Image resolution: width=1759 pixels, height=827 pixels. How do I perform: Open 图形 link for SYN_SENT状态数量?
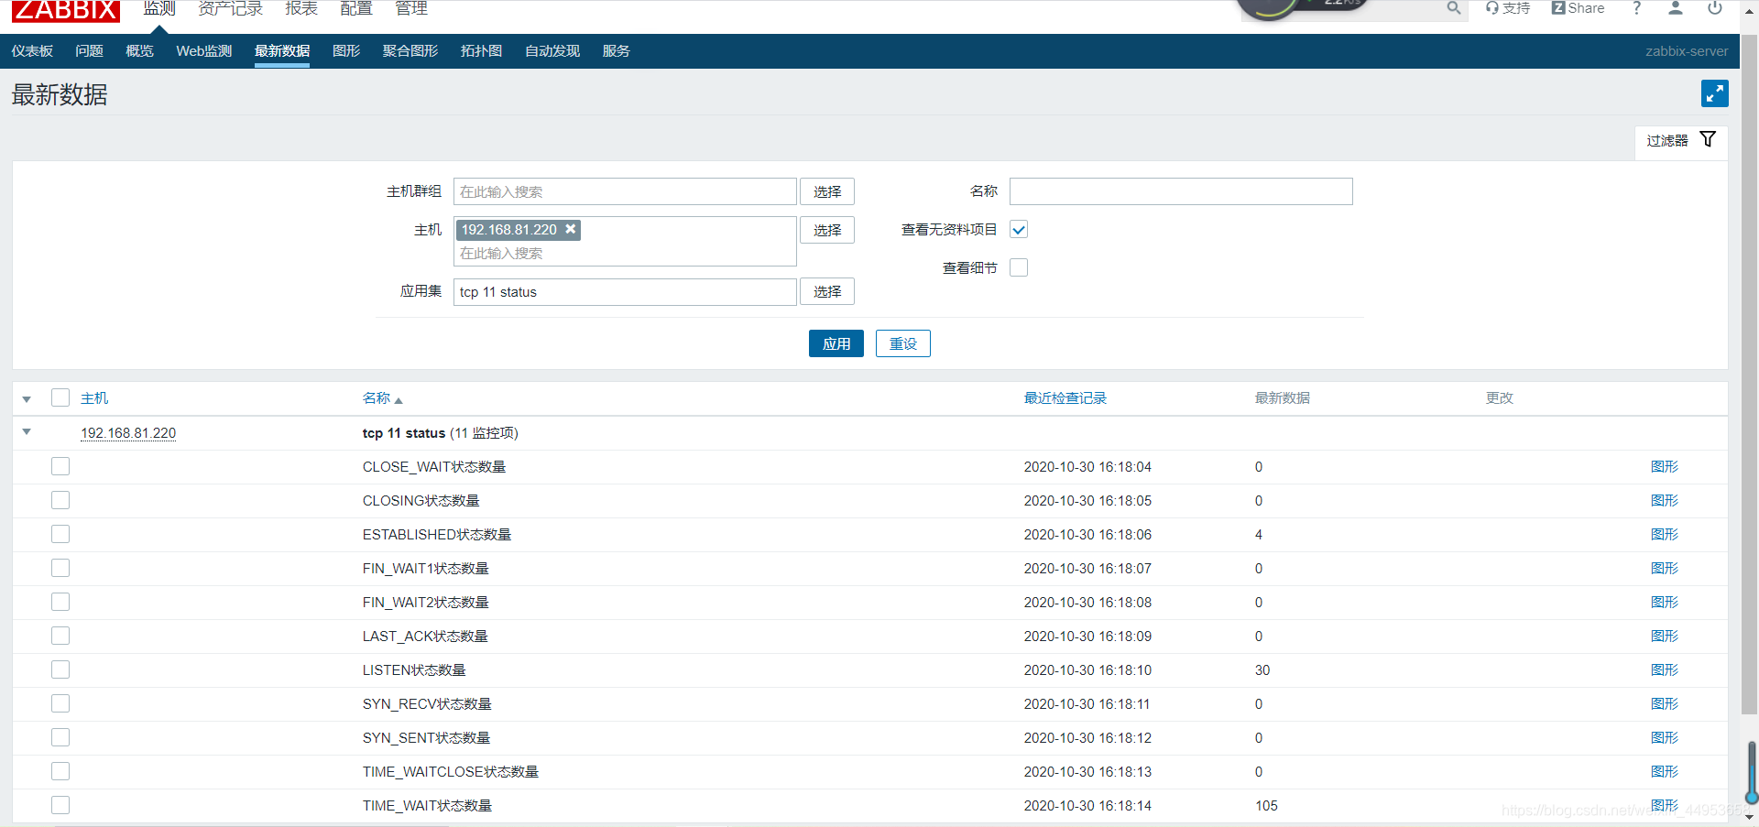[x=1665, y=737]
